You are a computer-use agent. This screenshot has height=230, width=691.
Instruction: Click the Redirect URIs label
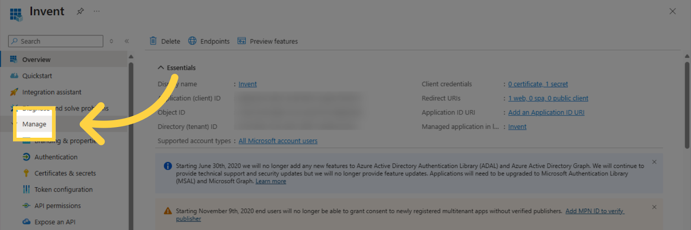click(441, 98)
